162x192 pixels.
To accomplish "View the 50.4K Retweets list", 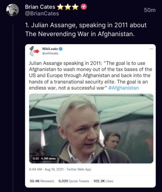I will click(x=42, y=181).
